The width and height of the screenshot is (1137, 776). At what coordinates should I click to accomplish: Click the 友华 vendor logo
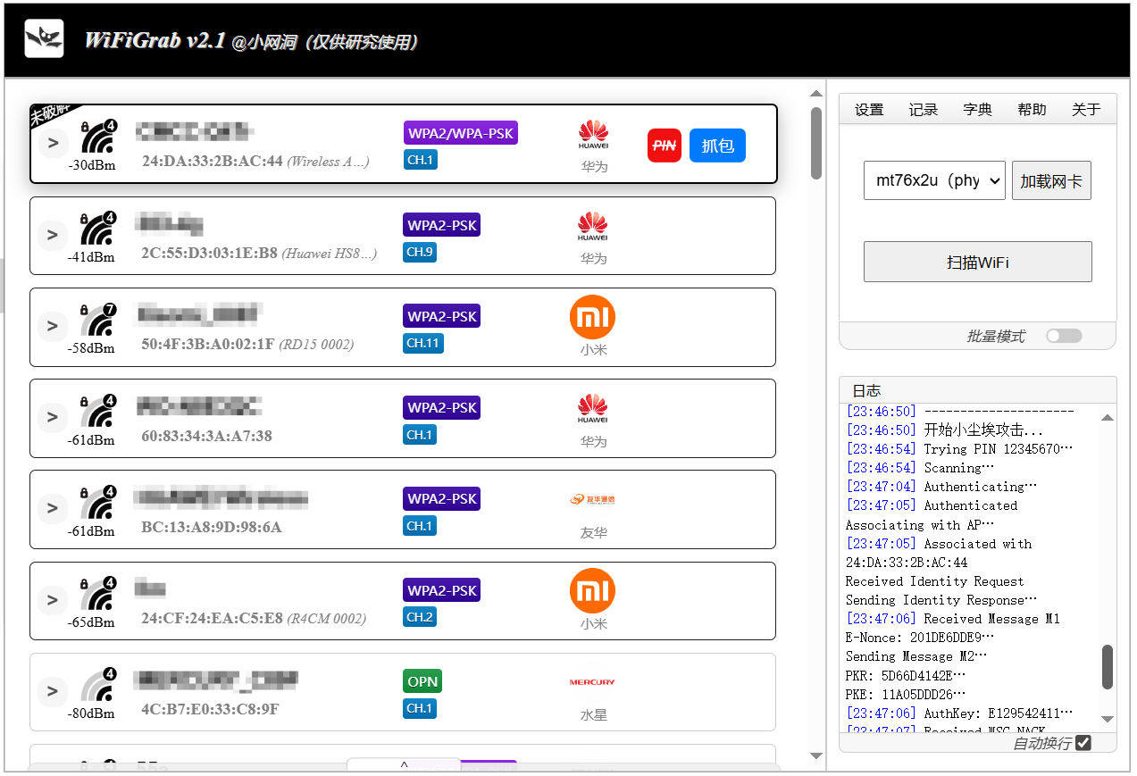click(593, 499)
